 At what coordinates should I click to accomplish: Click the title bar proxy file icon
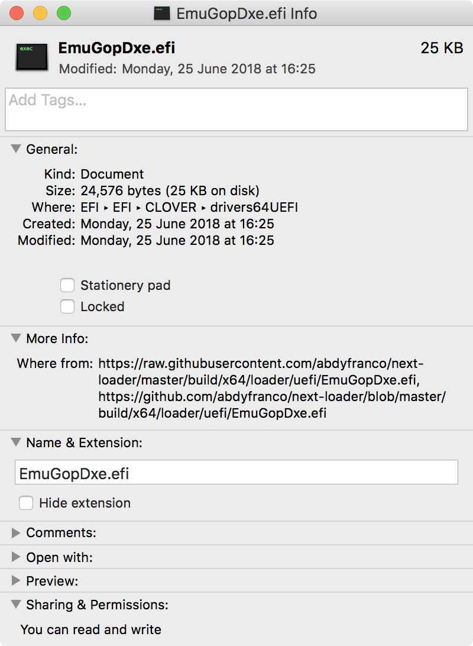click(162, 14)
